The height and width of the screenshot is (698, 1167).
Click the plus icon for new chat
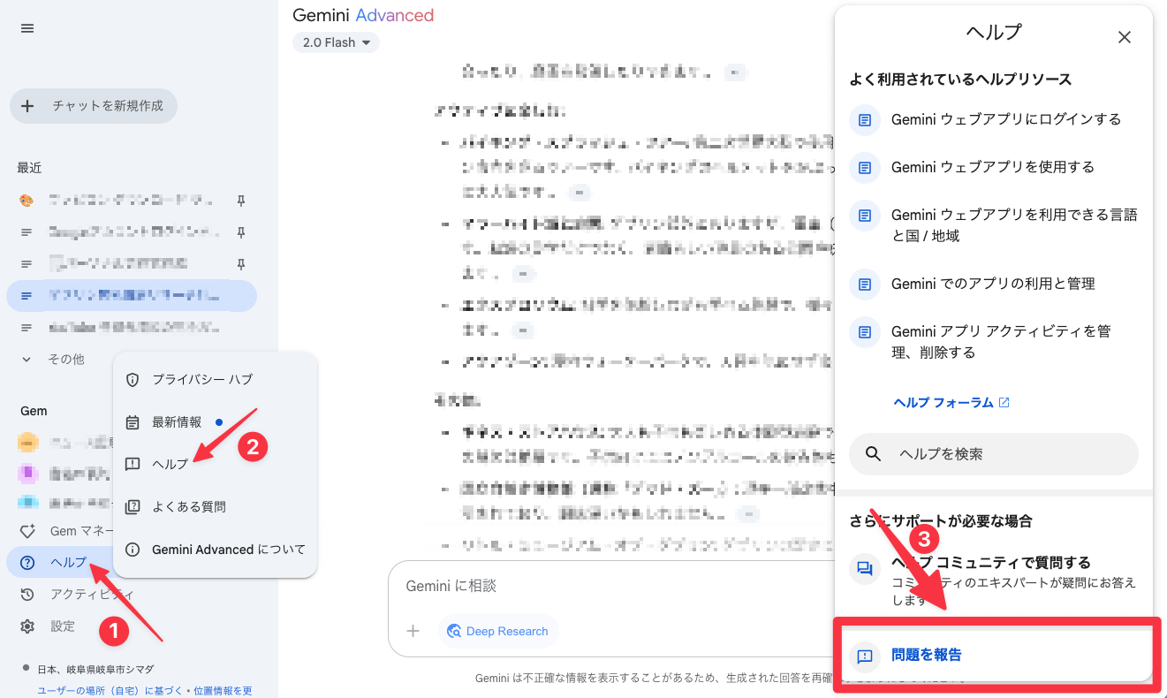pos(27,106)
